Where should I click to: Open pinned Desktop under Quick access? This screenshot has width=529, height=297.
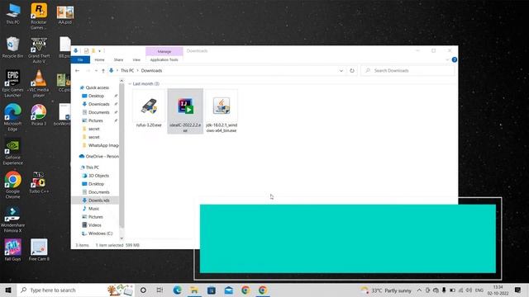[96, 96]
